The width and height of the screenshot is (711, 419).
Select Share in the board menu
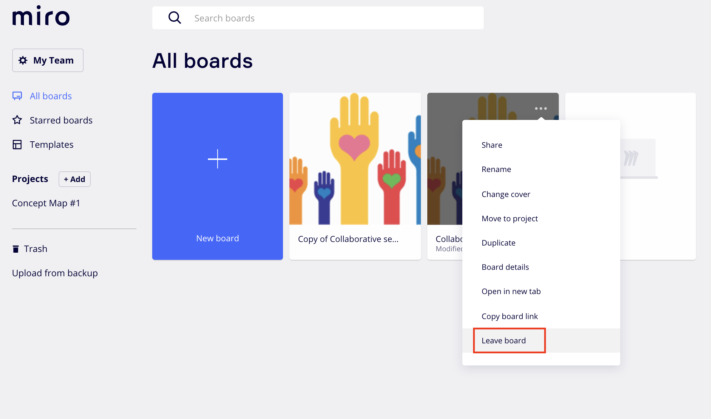(x=492, y=145)
